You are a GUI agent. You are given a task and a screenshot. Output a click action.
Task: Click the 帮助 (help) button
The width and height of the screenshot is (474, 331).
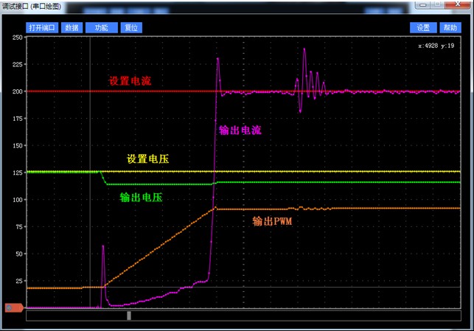click(450, 28)
